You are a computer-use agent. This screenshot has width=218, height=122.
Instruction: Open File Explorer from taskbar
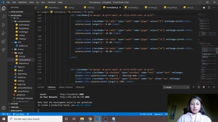tap(82, 119)
